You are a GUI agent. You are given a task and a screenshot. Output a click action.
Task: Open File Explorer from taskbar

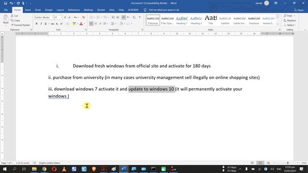coord(34,169)
